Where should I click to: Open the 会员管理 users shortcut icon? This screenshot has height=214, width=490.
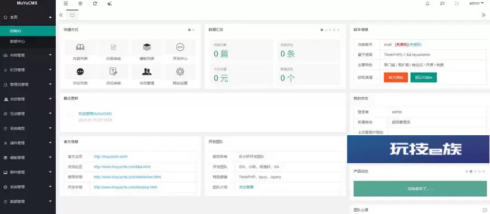147,72
